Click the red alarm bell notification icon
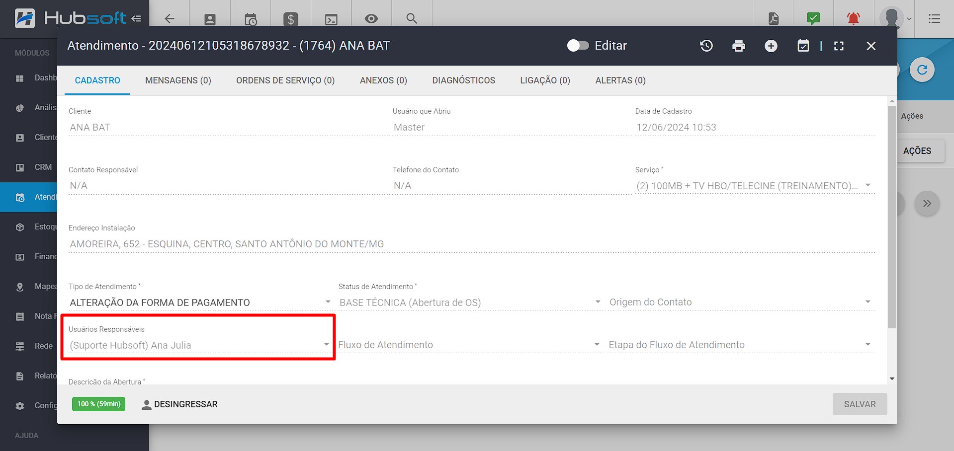 click(x=854, y=19)
